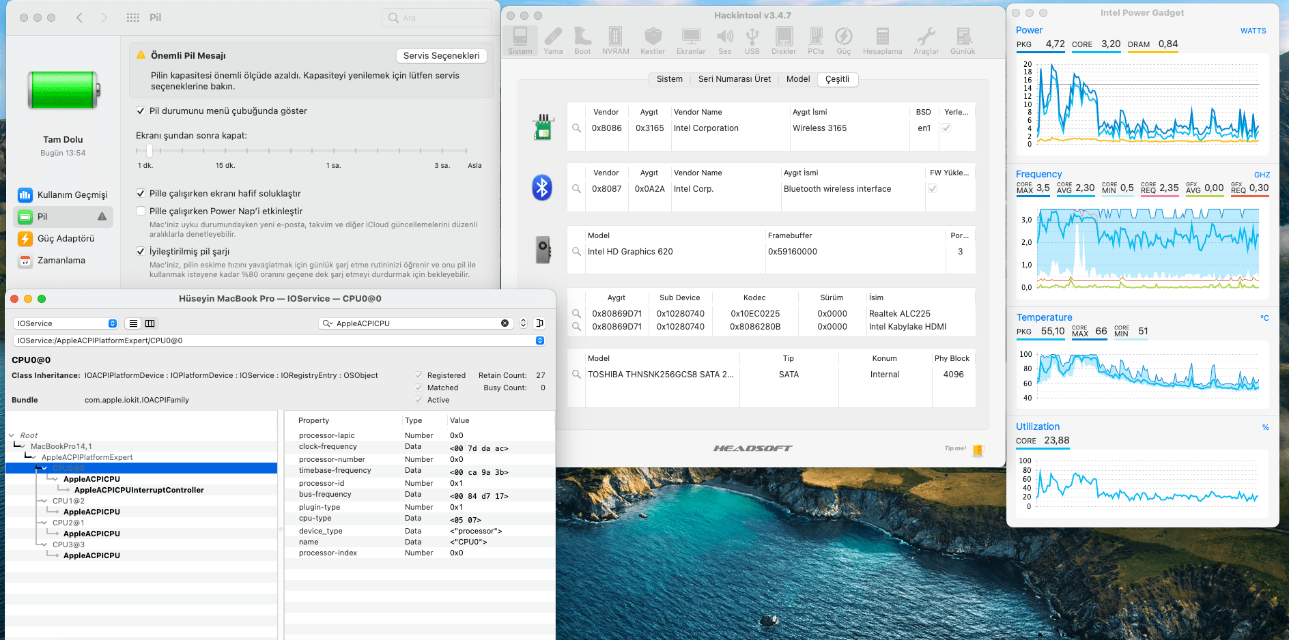Click magnifier icon next to Wireless 3165 row

tap(577, 128)
